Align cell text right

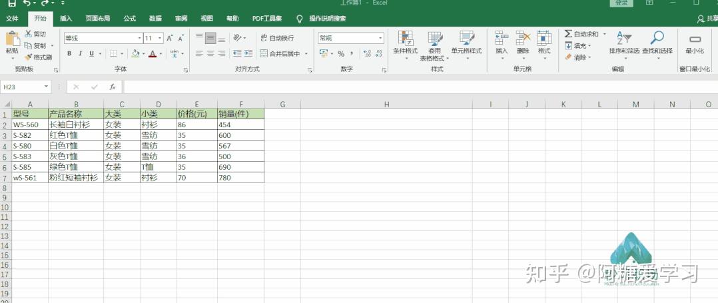[222, 53]
